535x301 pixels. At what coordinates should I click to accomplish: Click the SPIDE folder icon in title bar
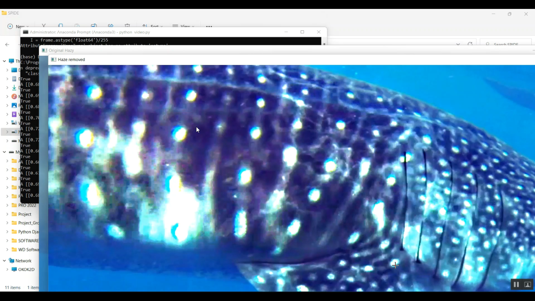click(4, 13)
